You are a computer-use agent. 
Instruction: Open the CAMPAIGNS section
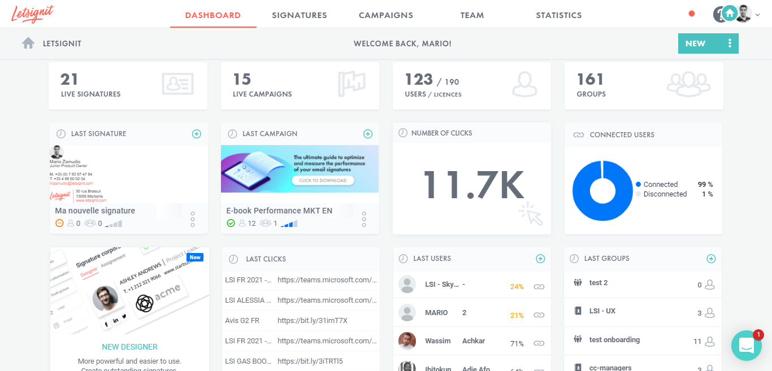click(386, 15)
